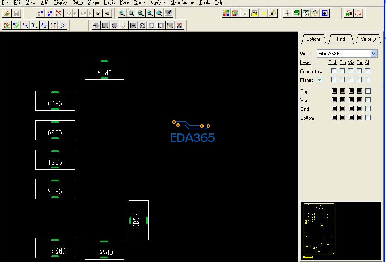Click the yellow Highlight icon

pos(263,13)
